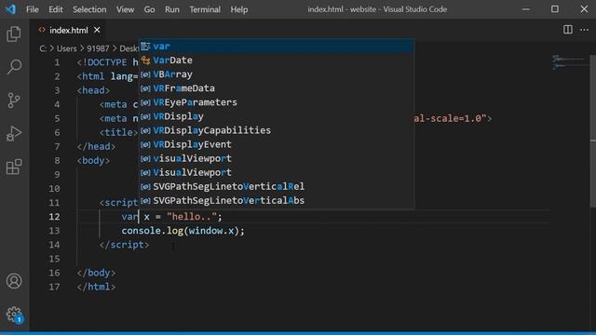Image resolution: width=596 pixels, height=335 pixels.
Task: Click the closing </head> tag
Action: point(96,146)
